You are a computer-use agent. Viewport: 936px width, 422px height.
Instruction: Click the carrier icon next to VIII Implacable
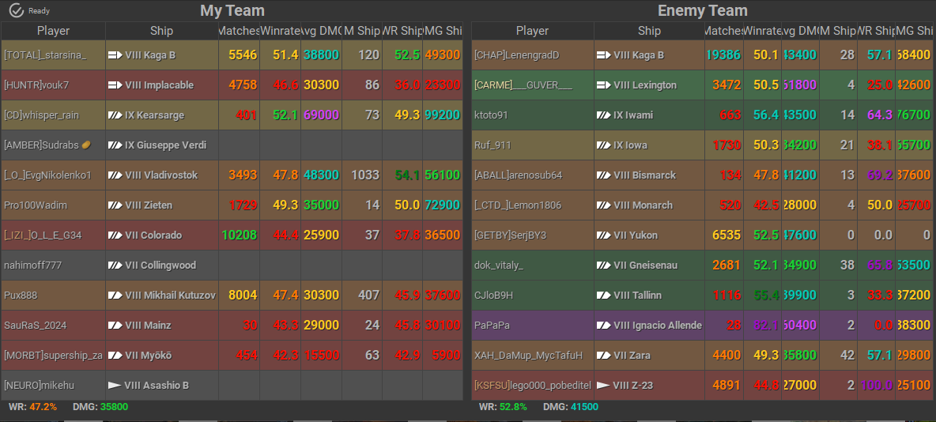[x=115, y=85]
